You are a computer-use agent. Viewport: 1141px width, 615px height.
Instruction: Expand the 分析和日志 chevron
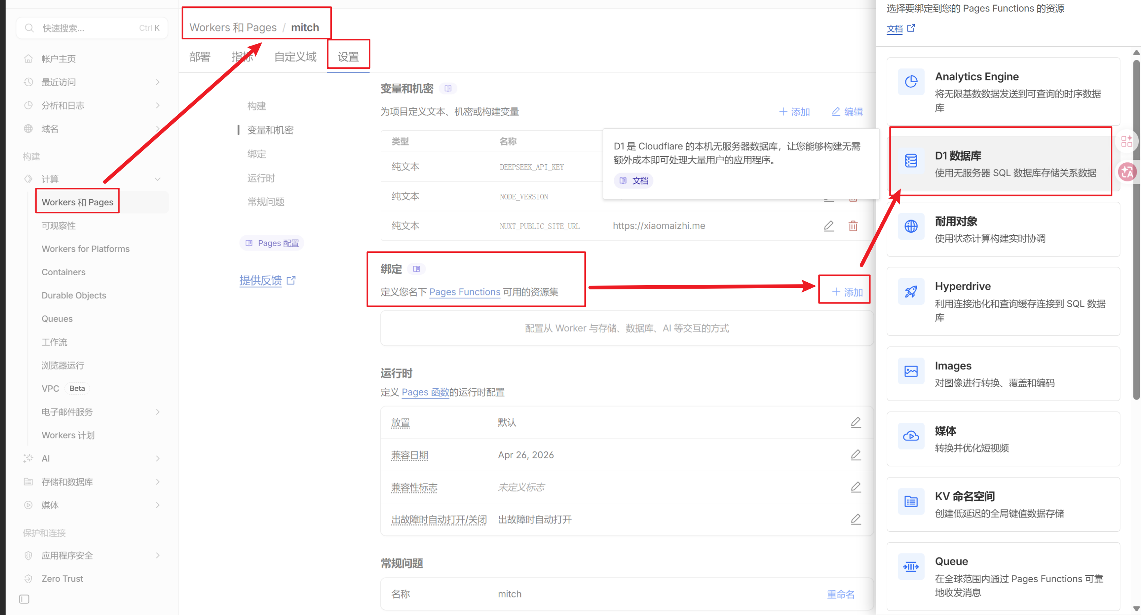[158, 105]
